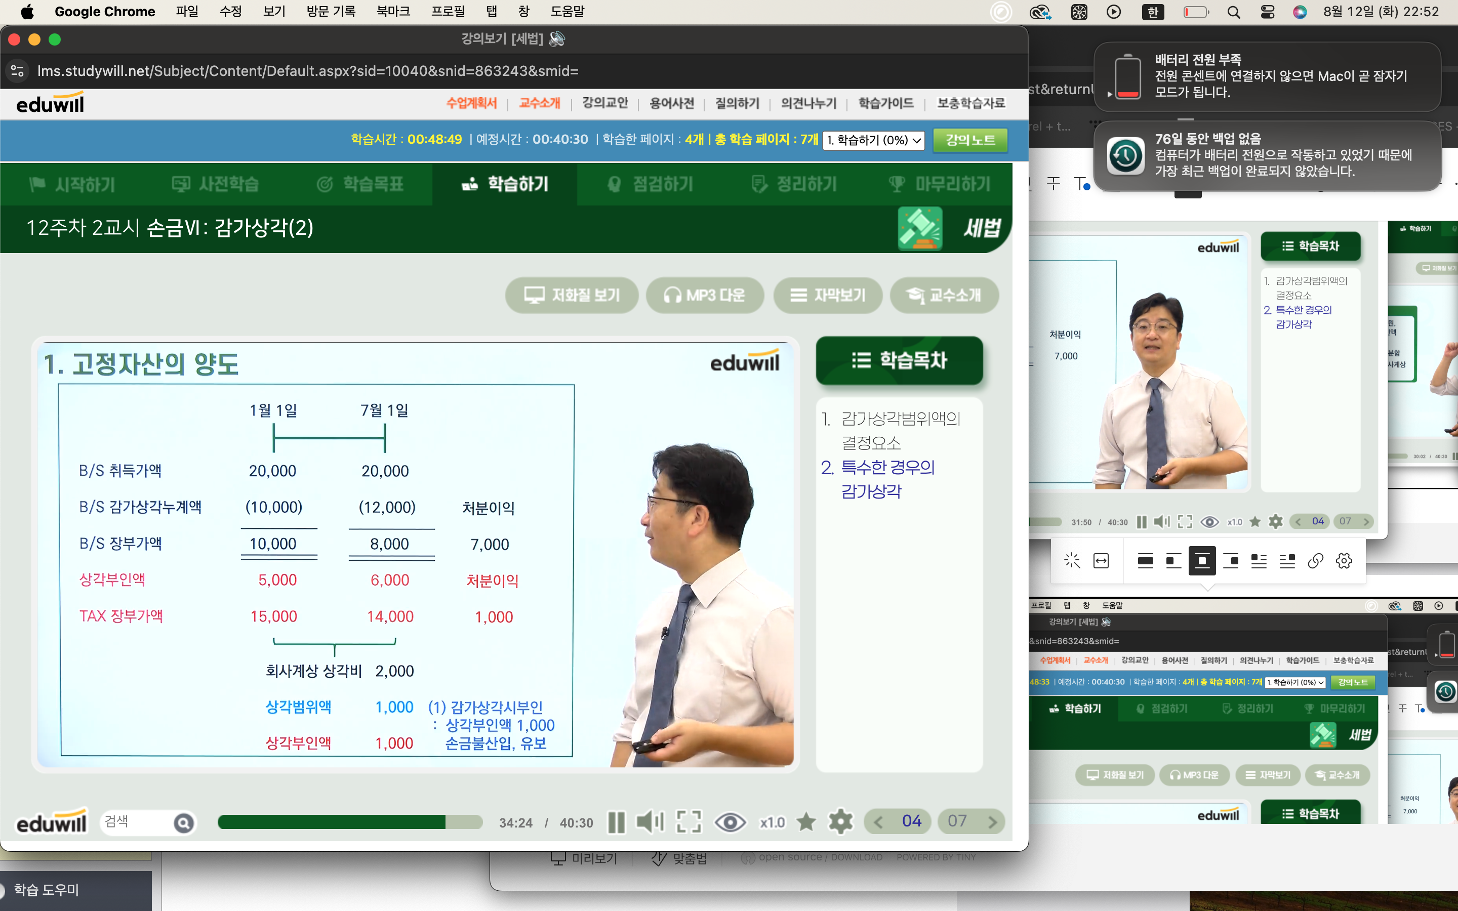Pause the lecture video playback
The height and width of the screenshot is (911, 1458).
[x=616, y=822]
